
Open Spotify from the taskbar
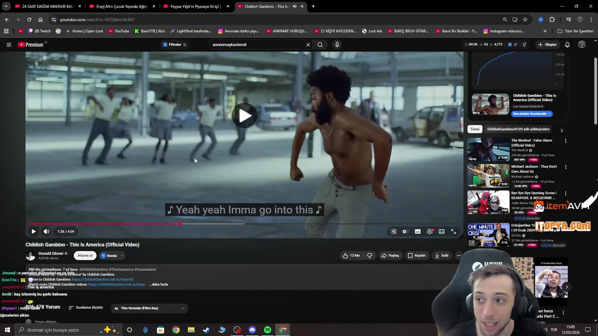(x=268, y=330)
